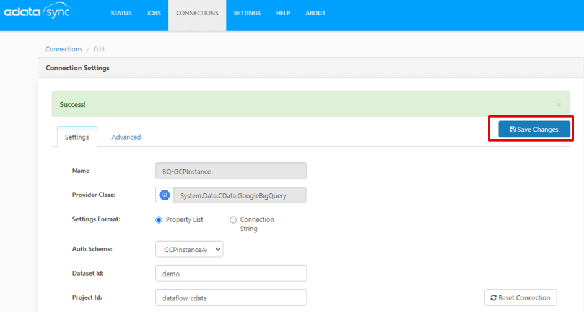This screenshot has height=312, width=584.
Task: Click the Save Changes button
Action: pos(534,129)
